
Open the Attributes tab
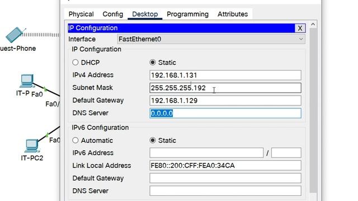pos(233,14)
